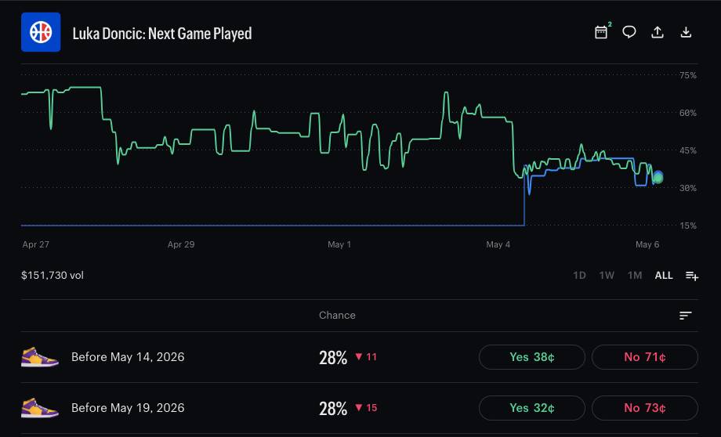Open the comments speech bubble icon
721x437 pixels.
coord(629,32)
